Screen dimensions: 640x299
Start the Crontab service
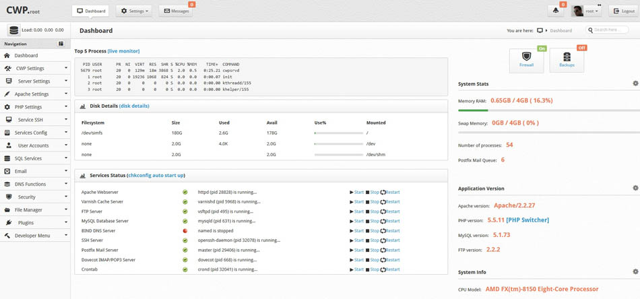[357, 269]
